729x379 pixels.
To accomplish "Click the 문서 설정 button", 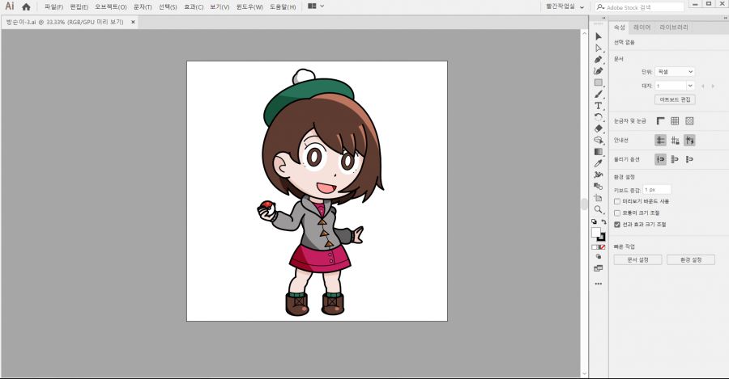I will 637,260.
